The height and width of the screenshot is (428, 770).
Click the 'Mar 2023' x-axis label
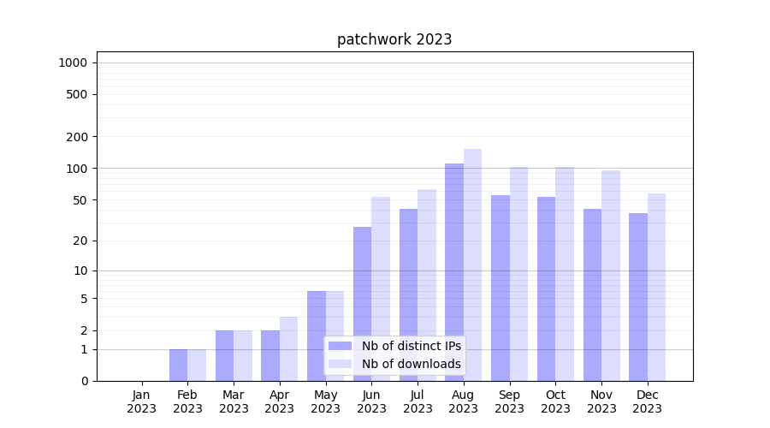coord(234,401)
